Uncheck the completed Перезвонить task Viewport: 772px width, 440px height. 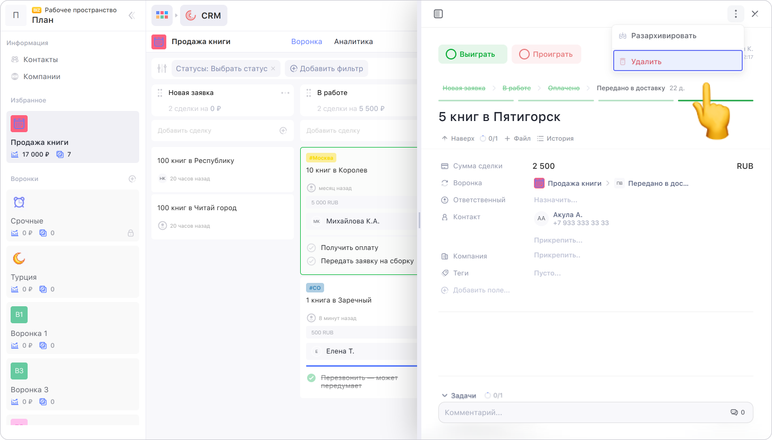click(x=312, y=378)
